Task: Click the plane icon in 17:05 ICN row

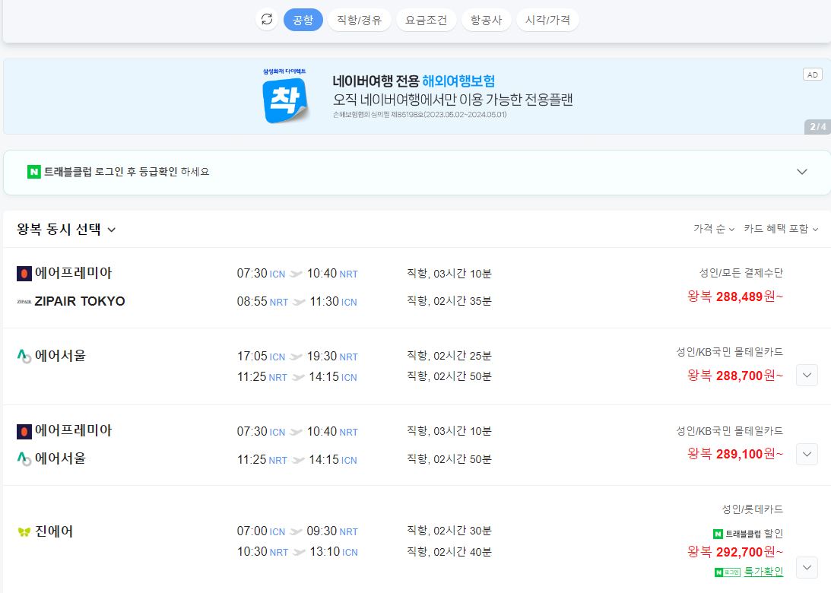Action: (297, 357)
